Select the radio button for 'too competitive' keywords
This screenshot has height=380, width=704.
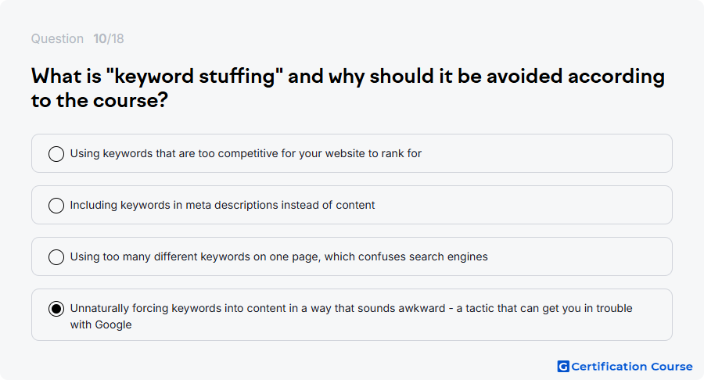[x=56, y=154]
